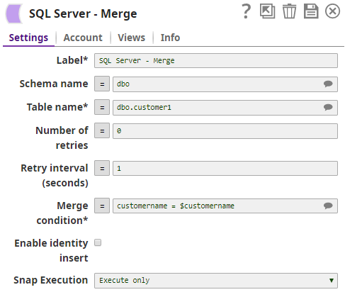Click the Enable identity insert label
The width and height of the screenshot is (345, 297).
pos(51,250)
